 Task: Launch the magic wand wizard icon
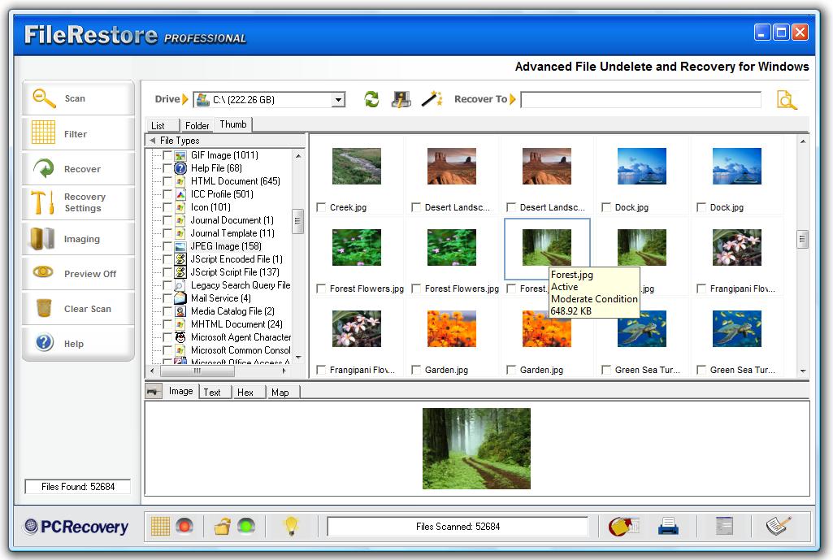click(x=432, y=99)
